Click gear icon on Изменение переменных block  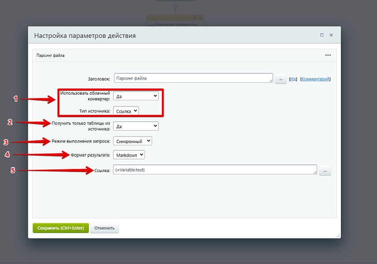point(195,18)
